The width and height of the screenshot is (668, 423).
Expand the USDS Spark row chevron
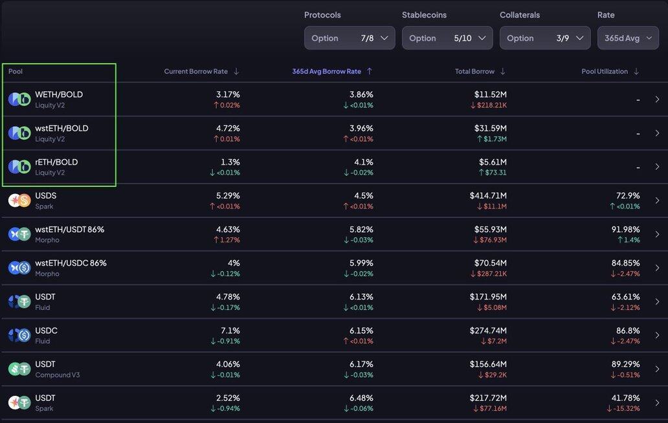(x=657, y=201)
